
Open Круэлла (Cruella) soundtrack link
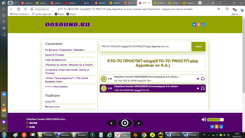click(55, 55)
